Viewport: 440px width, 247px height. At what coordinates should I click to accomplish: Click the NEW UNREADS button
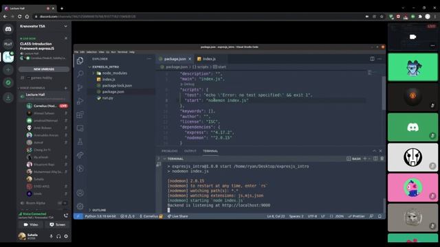point(44,69)
